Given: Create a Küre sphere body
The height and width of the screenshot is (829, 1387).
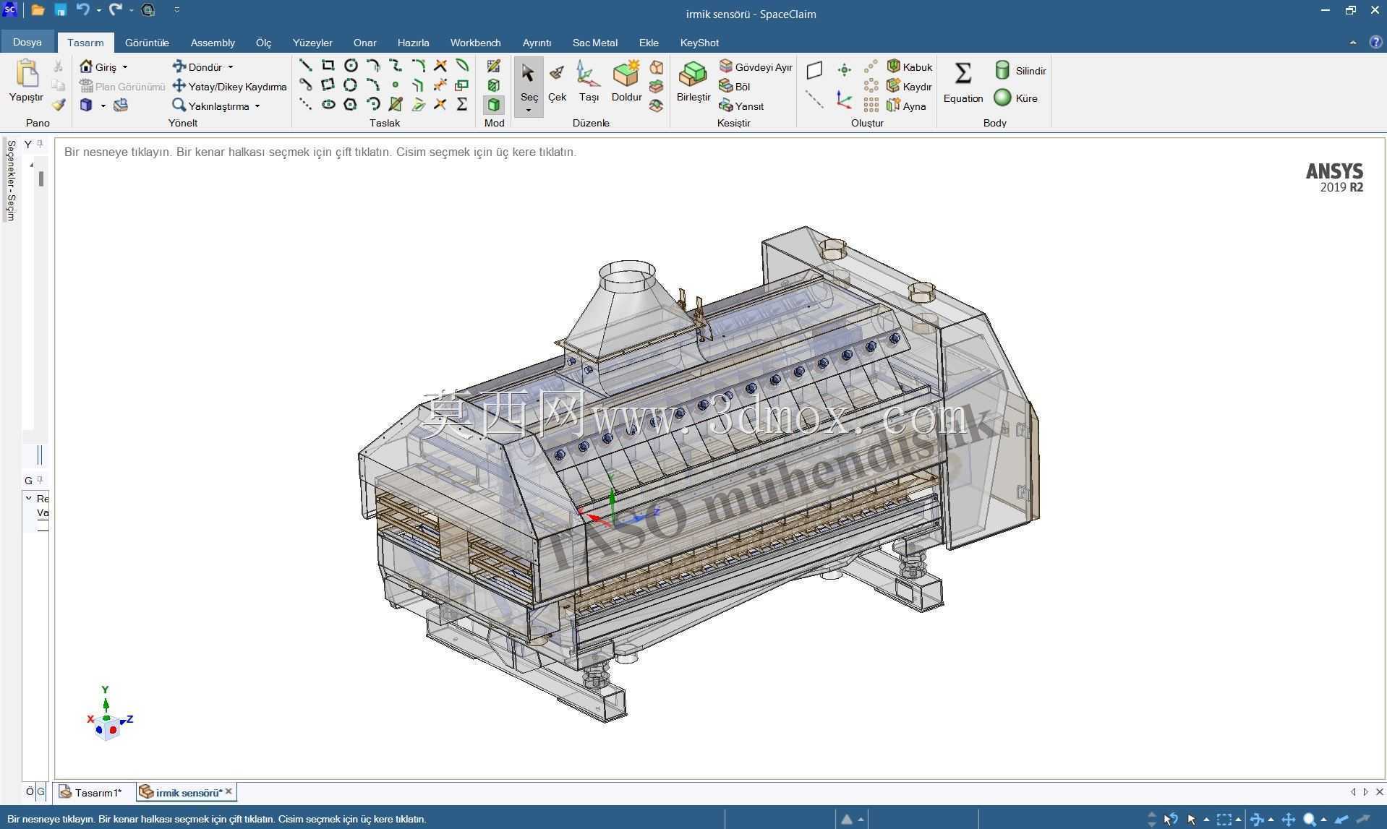Looking at the screenshot, I should [1016, 98].
